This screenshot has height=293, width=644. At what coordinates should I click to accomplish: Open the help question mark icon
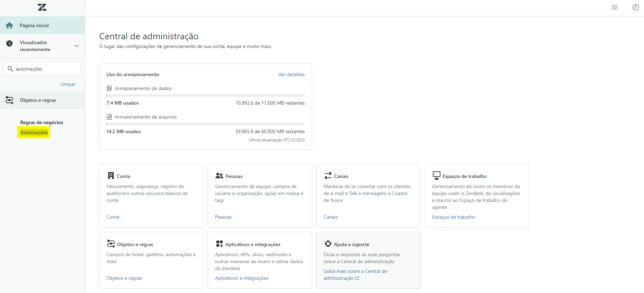coord(635,7)
